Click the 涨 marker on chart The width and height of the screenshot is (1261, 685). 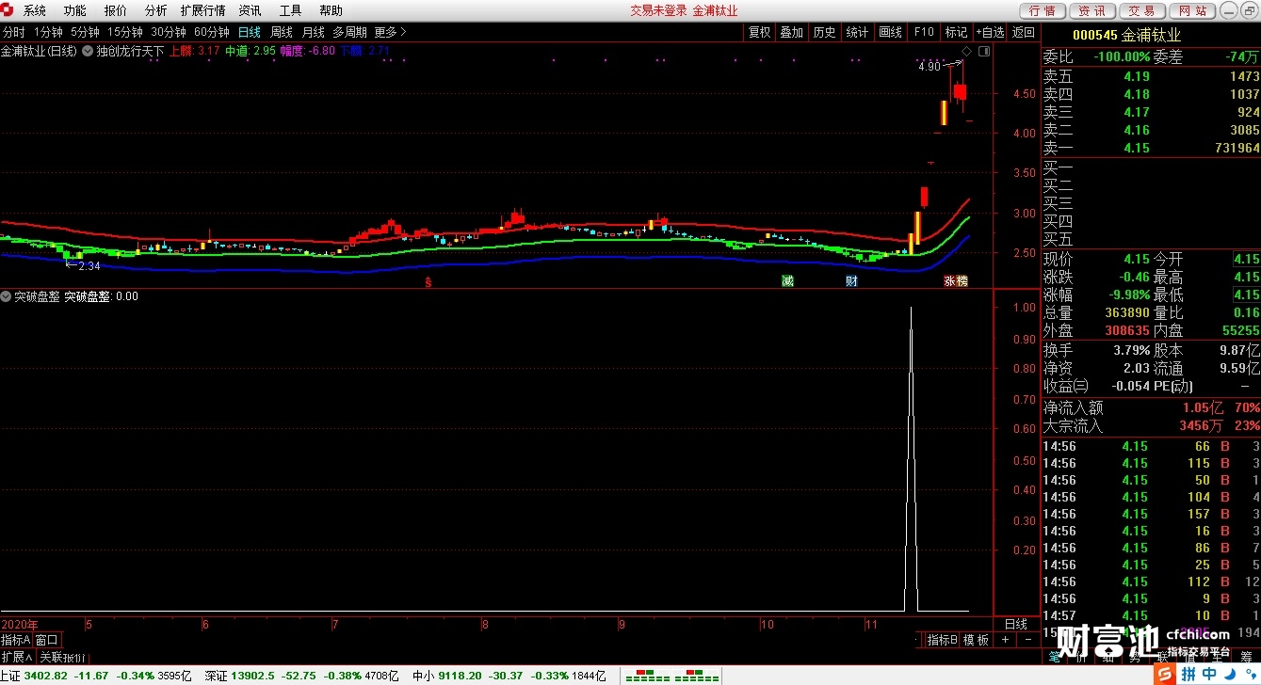(x=950, y=281)
